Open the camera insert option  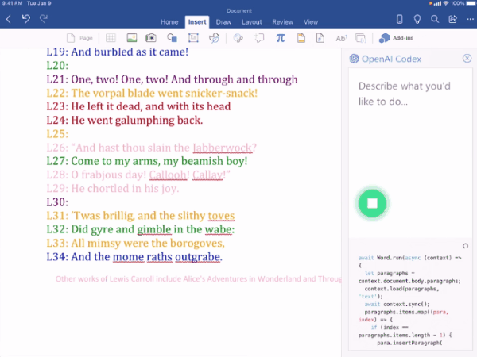pos(151,38)
